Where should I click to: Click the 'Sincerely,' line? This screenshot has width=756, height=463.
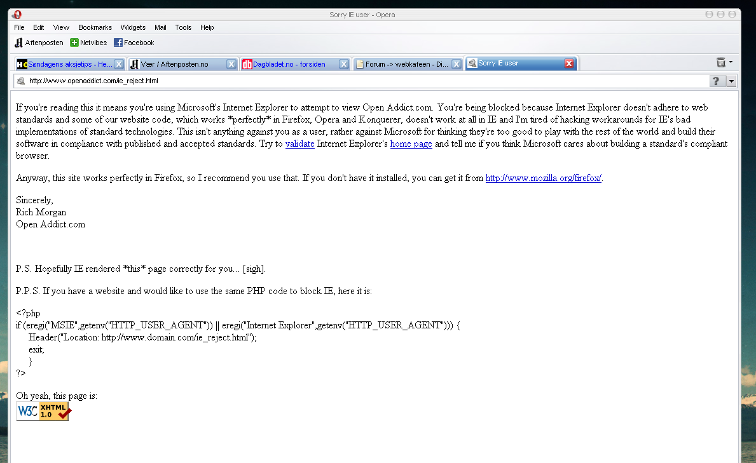click(35, 200)
